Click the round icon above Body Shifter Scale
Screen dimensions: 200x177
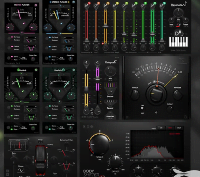point(91,126)
